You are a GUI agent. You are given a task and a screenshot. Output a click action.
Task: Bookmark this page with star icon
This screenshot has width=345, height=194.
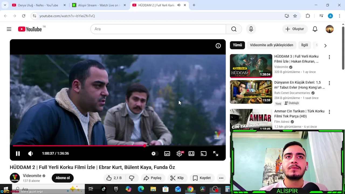point(295,16)
